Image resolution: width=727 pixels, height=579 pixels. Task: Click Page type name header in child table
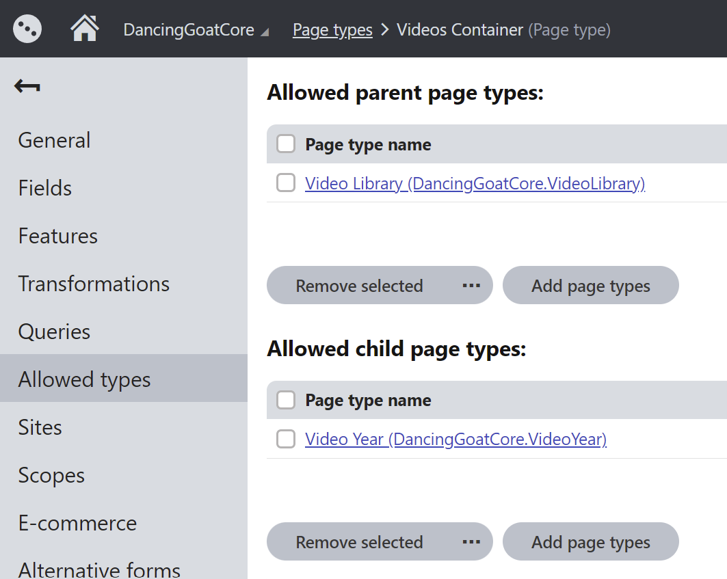point(368,400)
